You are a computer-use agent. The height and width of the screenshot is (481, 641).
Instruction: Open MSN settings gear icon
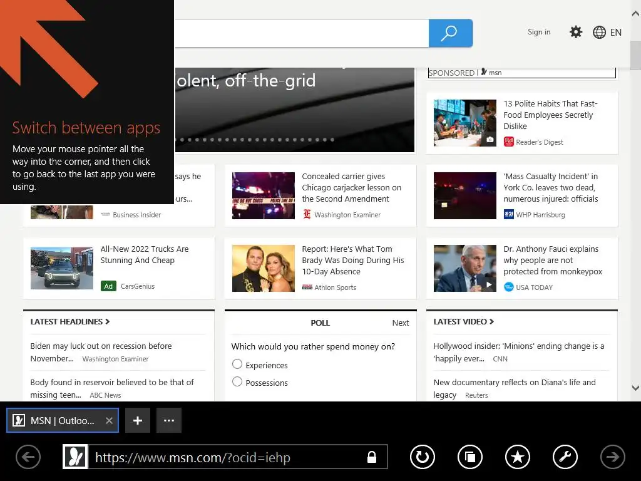point(576,32)
